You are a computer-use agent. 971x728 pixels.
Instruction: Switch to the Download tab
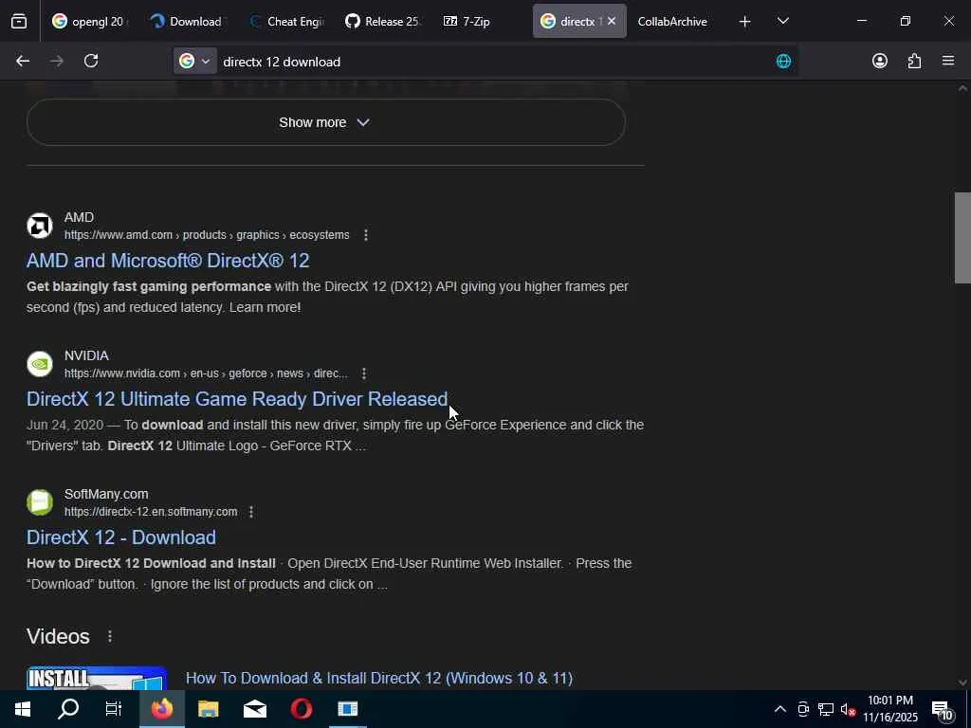tap(189, 22)
